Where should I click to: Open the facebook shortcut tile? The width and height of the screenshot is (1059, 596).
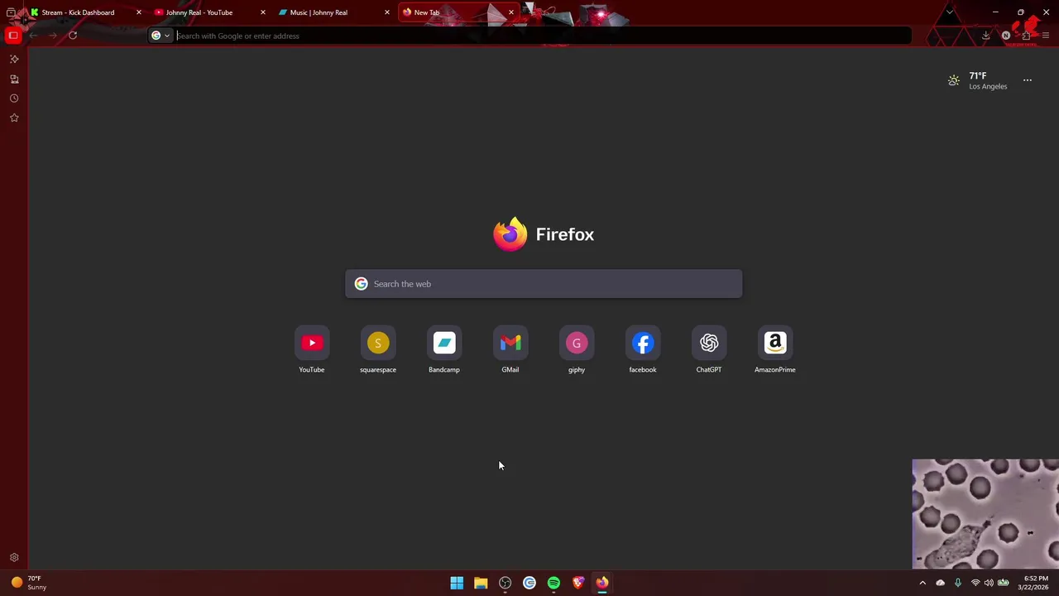click(643, 350)
